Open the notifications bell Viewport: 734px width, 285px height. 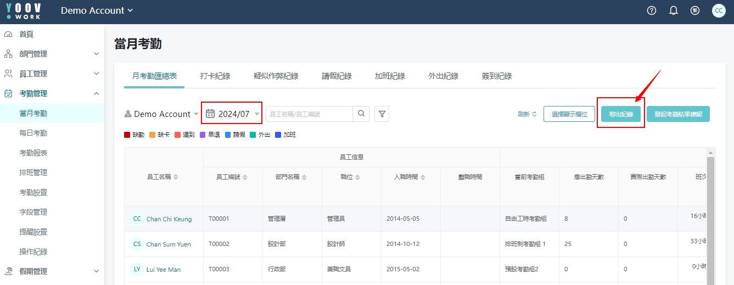[x=674, y=10]
